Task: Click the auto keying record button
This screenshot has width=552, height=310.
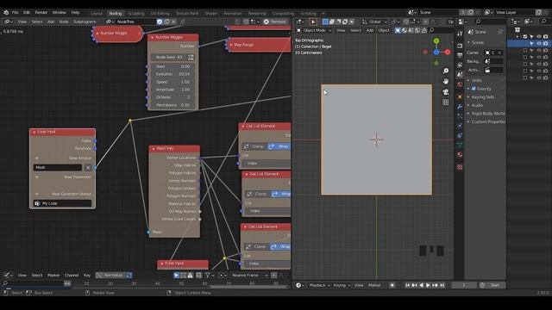Action: tap(392, 285)
